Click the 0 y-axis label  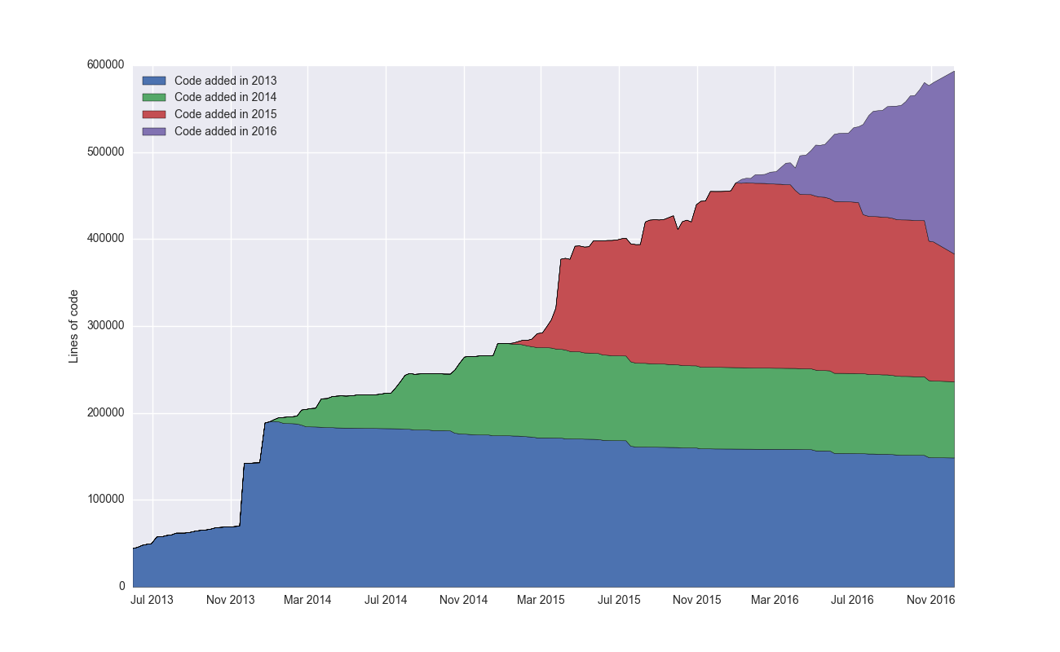coord(121,587)
